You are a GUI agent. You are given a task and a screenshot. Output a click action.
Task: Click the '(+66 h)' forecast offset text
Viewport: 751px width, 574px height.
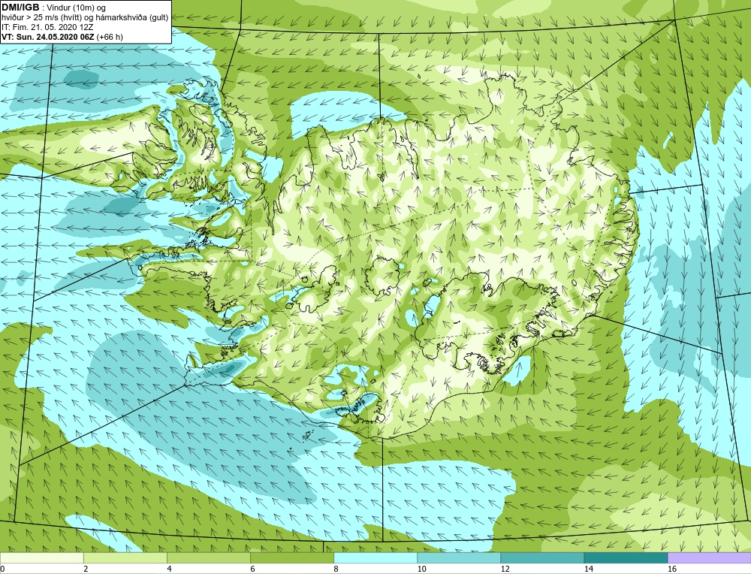click(110, 37)
